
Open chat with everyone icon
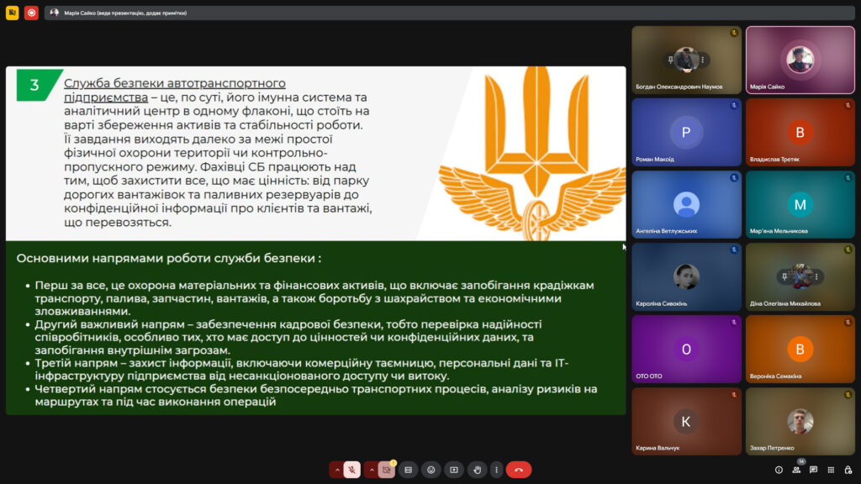pyautogui.click(x=814, y=470)
